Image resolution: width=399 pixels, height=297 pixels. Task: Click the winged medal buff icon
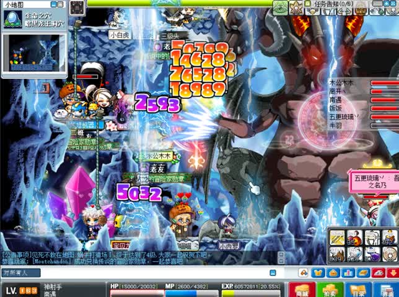312,11
